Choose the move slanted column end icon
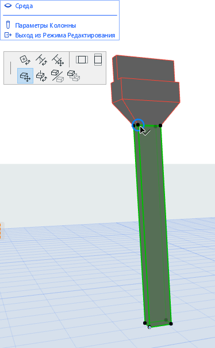Viewport: 215px width, 348px height. pyautogui.click(x=58, y=60)
